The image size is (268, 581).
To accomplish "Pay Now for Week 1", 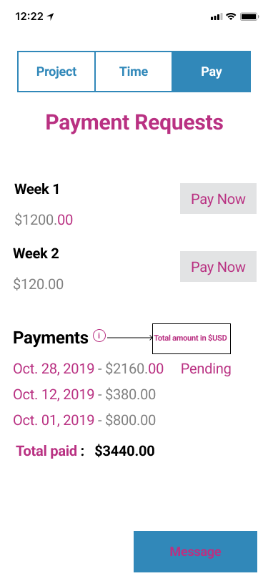I will click(x=219, y=199).
